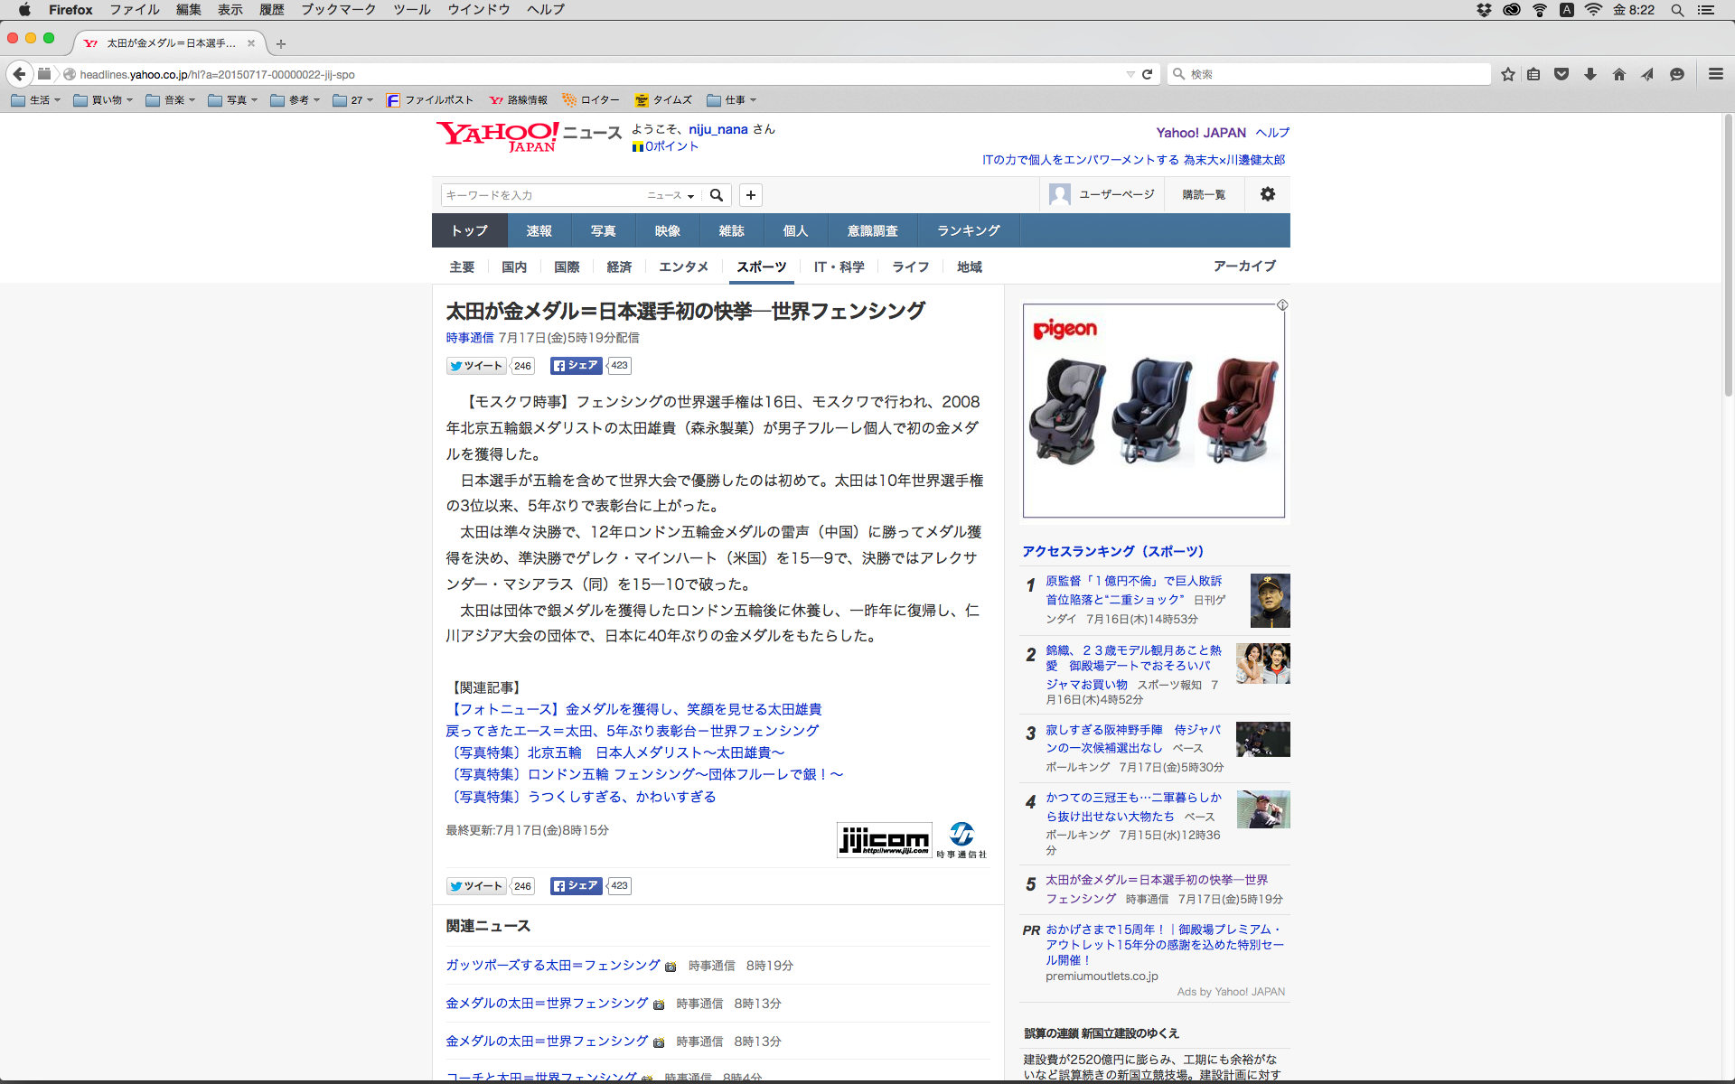Open the 生活 bookmarks folder dropdown
This screenshot has width=1735, height=1084.
point(36,100)
